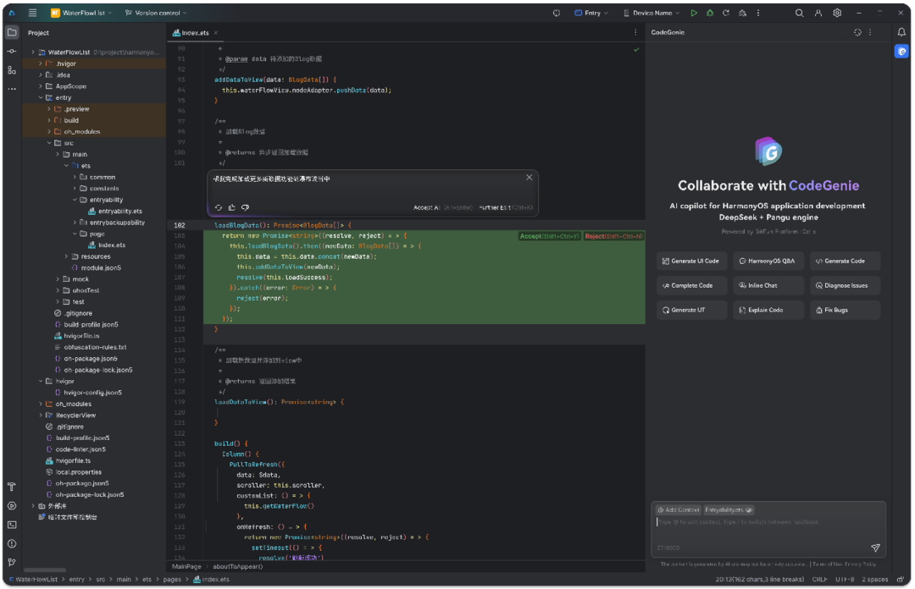Click the Fix Bugs button
915x589 pixels.
pos(845,311)
